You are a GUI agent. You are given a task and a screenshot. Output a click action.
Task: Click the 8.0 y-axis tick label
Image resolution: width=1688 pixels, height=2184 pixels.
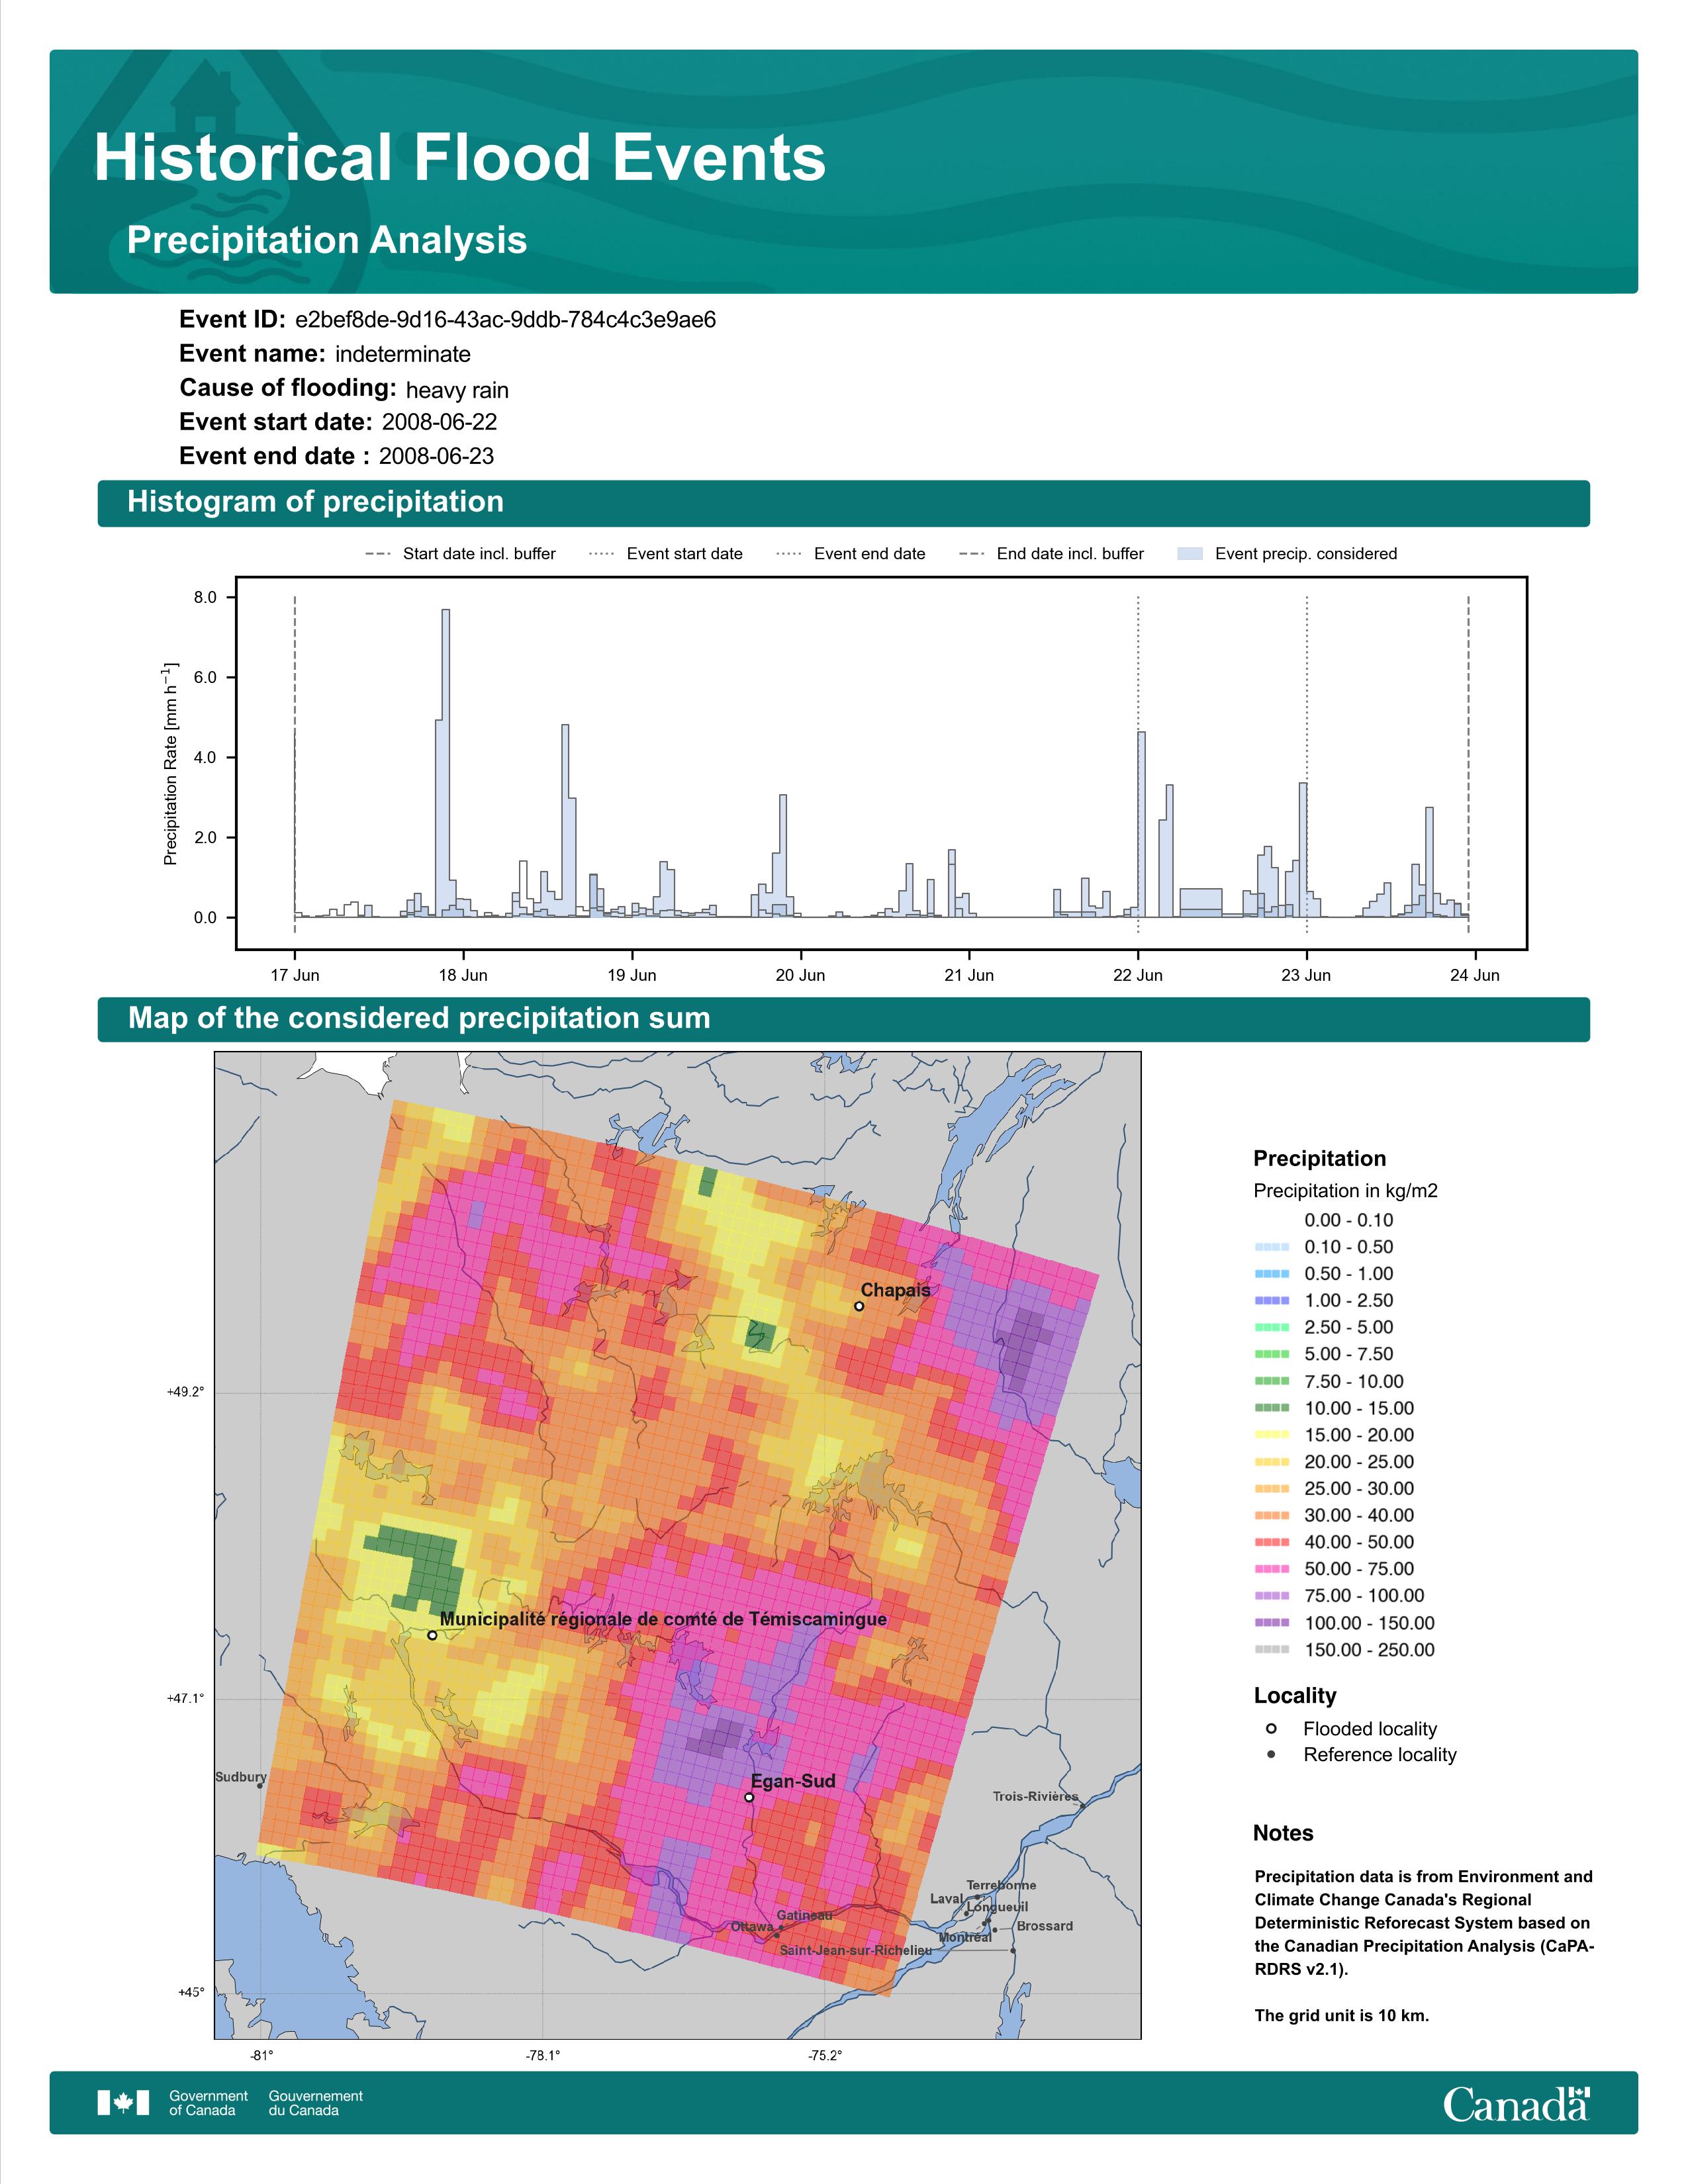(x=205, y=598)
